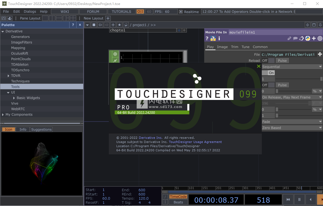Open the Fade dropdown
The width and height of the screenshot is (323, 206).
[292, 122]
